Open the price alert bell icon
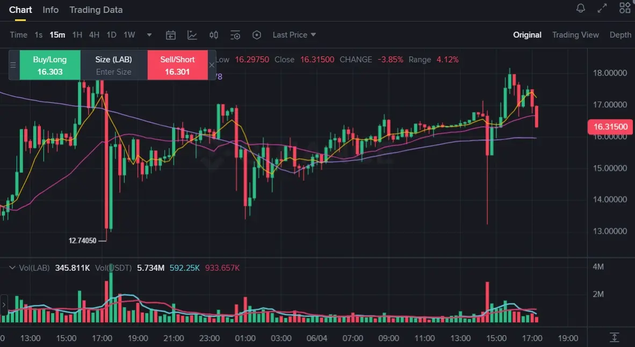This screenshot has height=347, width=635. tap(581, 8)
